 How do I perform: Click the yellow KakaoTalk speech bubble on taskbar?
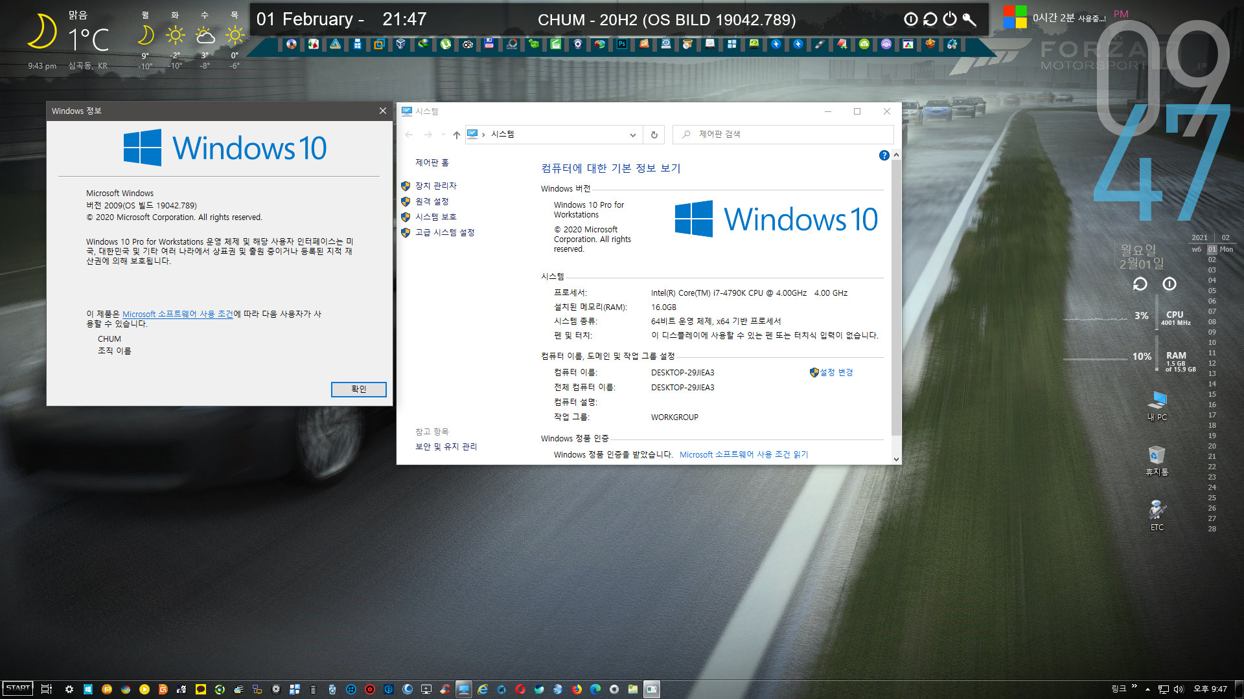201,689
